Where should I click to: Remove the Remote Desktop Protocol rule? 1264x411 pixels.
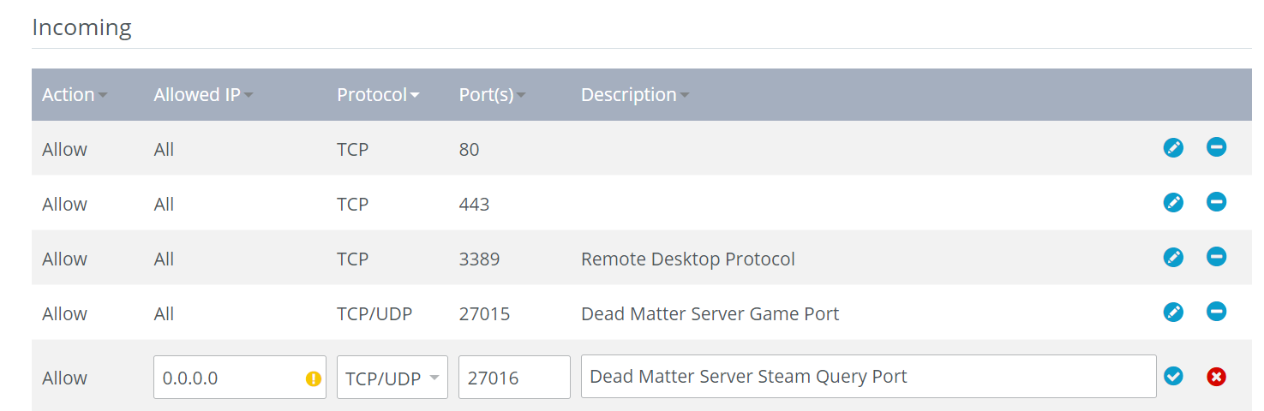[x=1216, y=257]
